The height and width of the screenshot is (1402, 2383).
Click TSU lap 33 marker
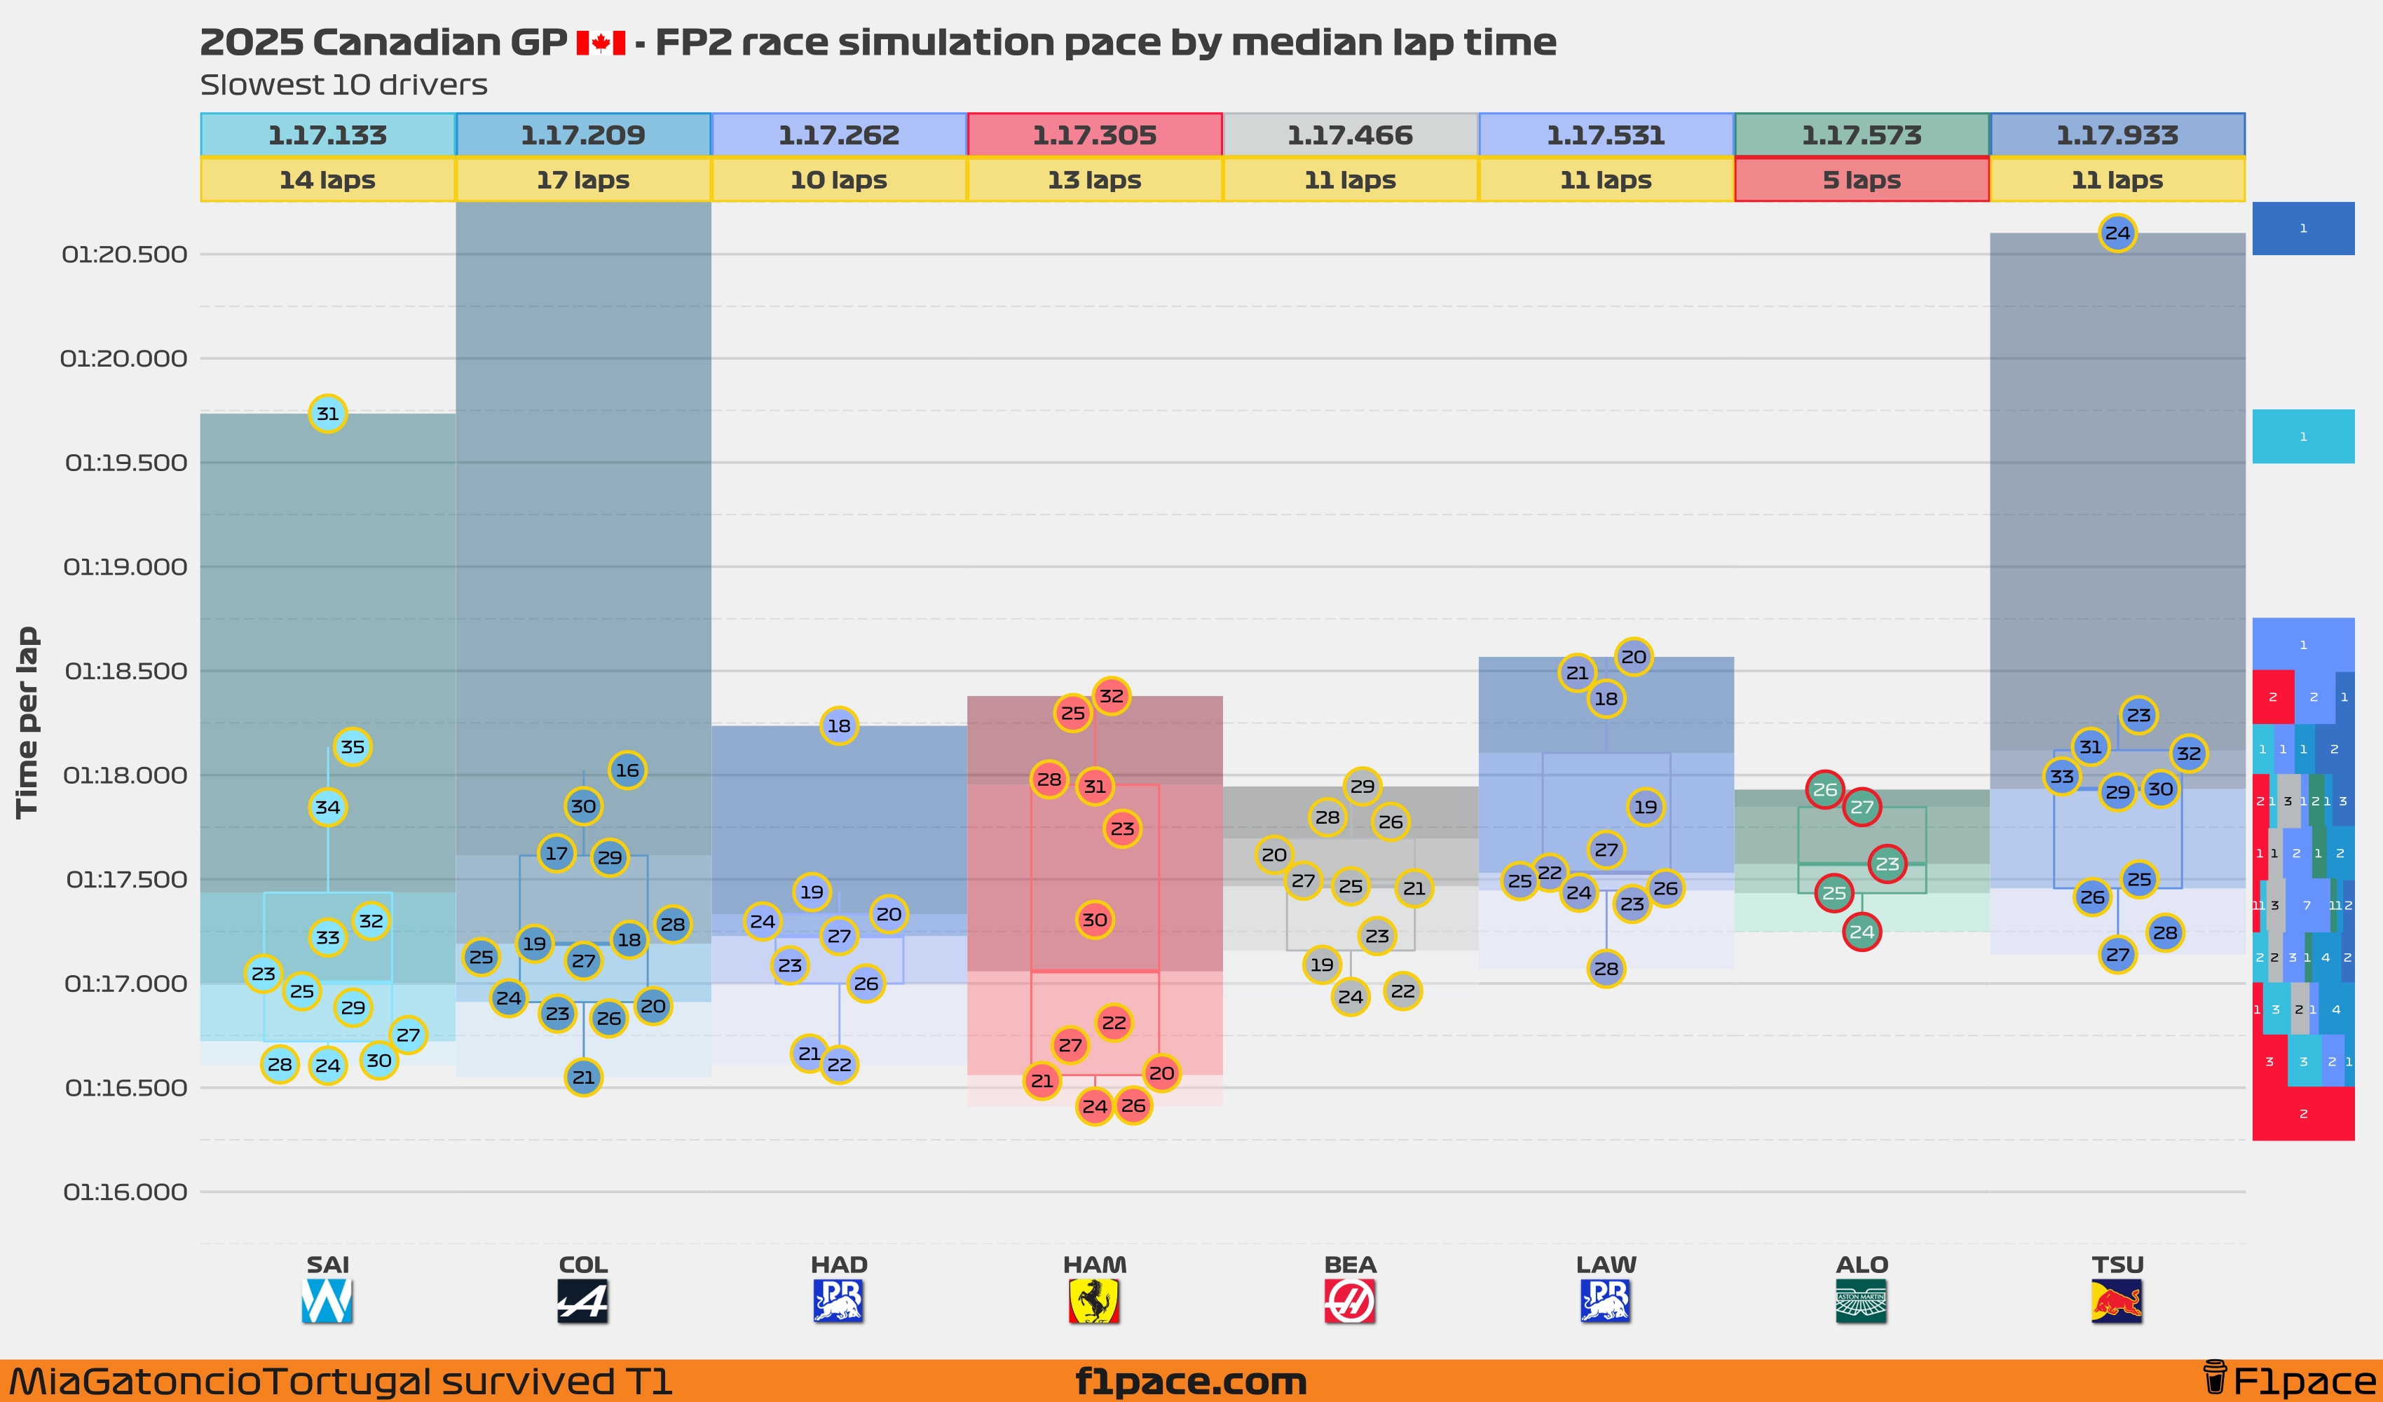(x=2061, y=777)
